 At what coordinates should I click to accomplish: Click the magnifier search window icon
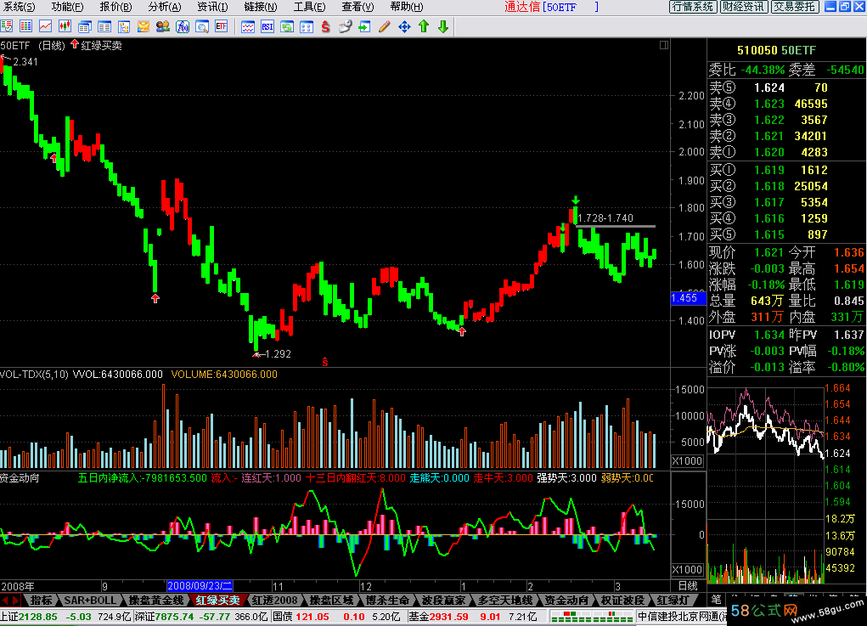click(x=202, y=26)
